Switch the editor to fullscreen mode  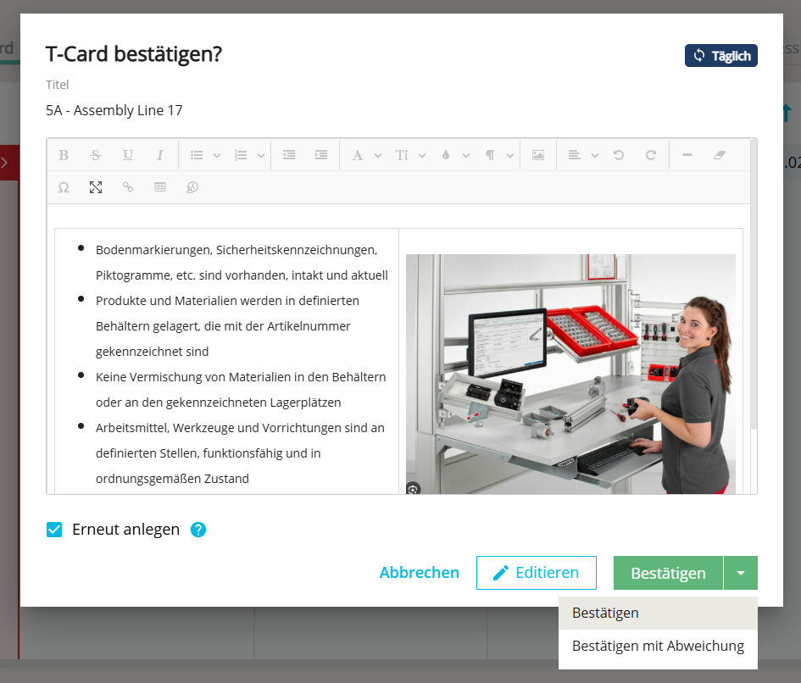tap(96, 187)
